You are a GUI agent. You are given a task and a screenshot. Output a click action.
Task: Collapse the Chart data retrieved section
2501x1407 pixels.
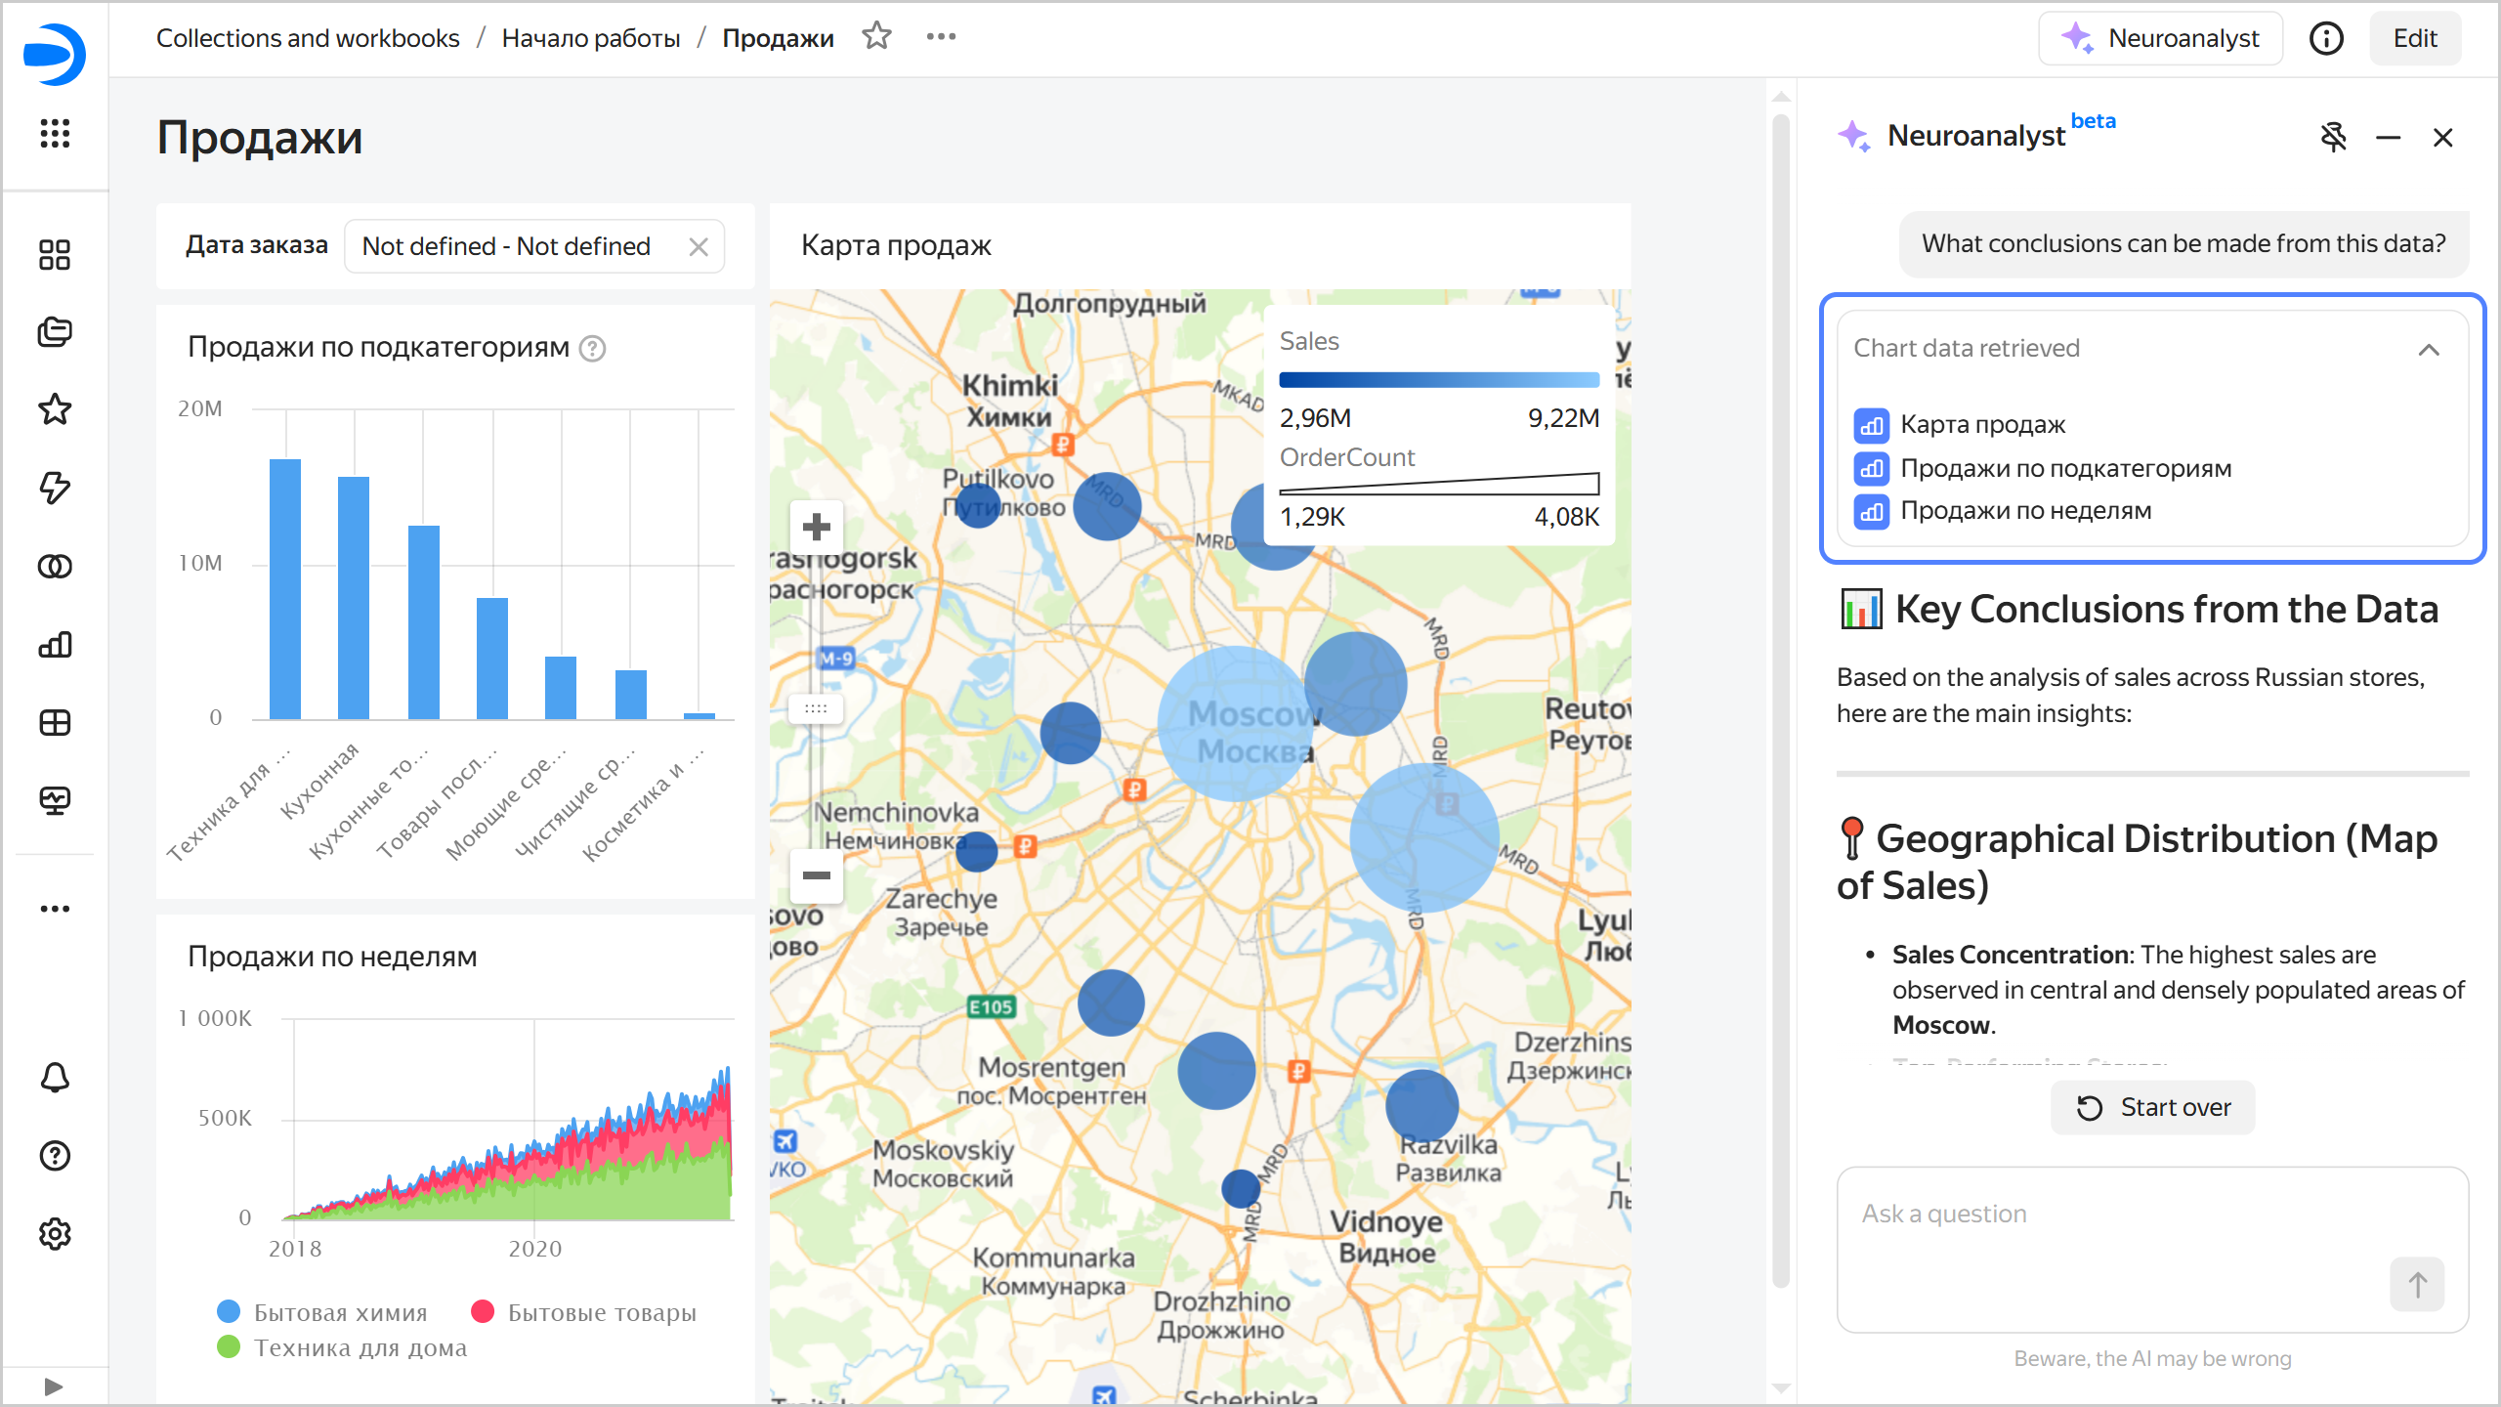(2429, 349)
